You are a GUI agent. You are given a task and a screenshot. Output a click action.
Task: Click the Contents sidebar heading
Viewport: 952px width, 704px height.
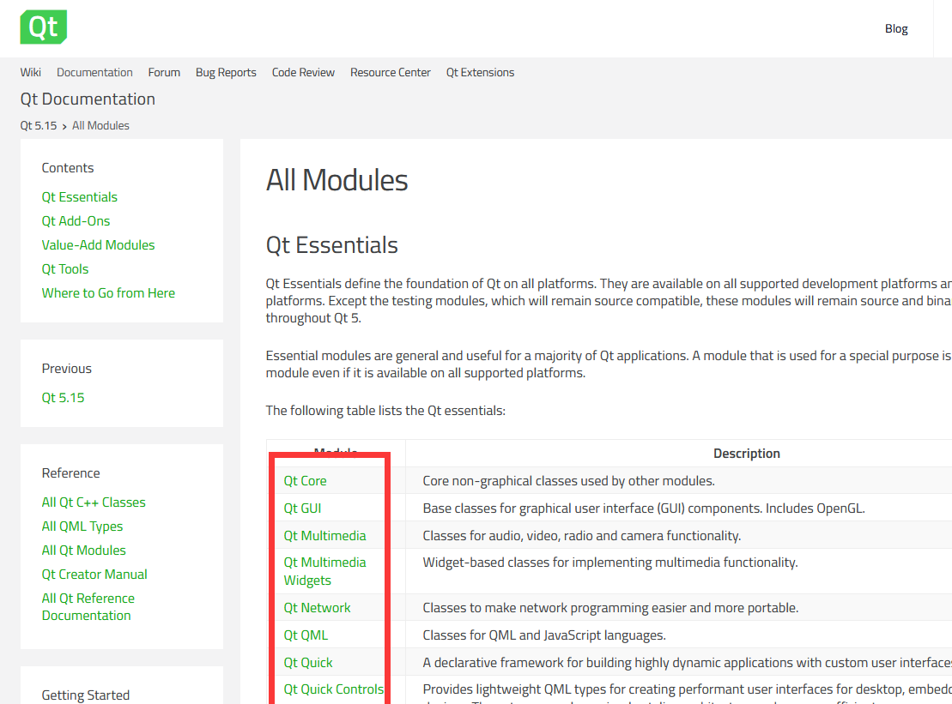[x=68, y=168]
